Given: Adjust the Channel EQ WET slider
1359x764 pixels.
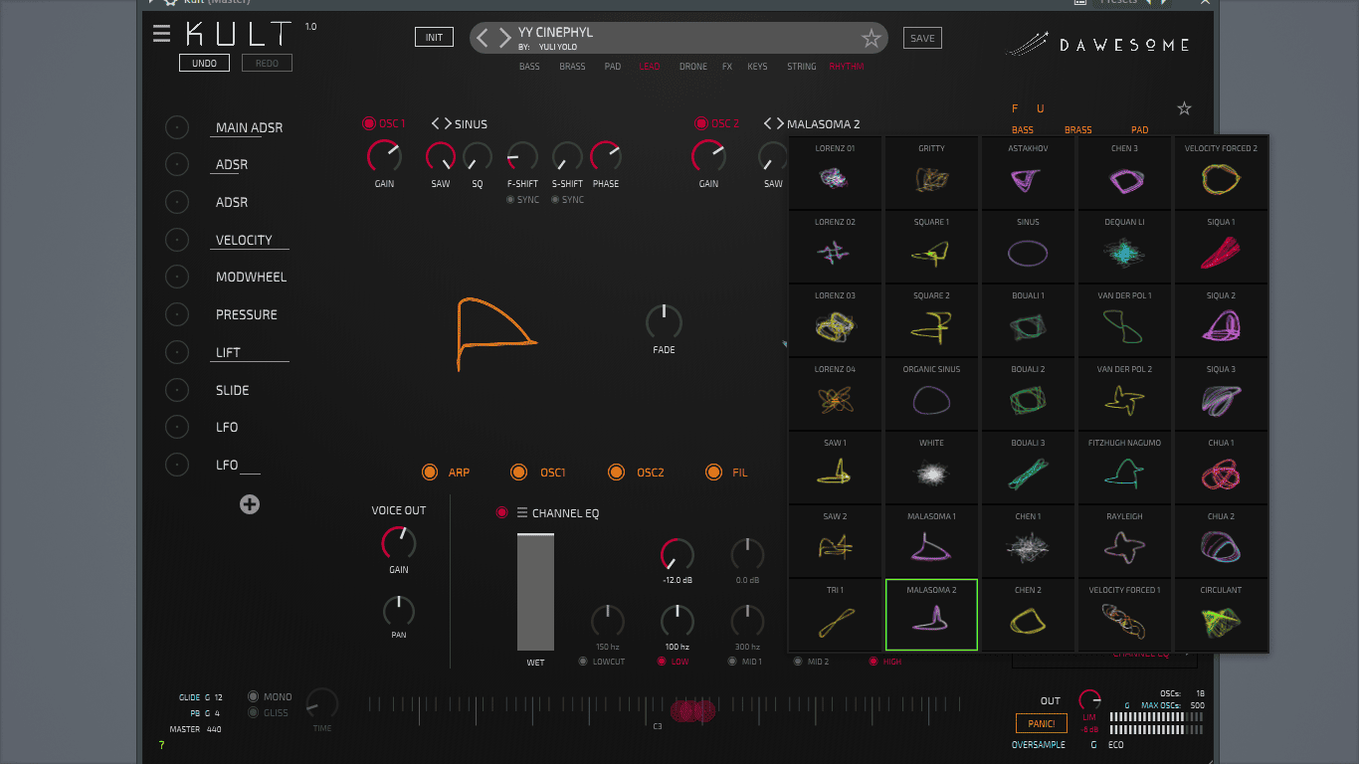Looking at the screenshot, I should click(x=535, y=592).
